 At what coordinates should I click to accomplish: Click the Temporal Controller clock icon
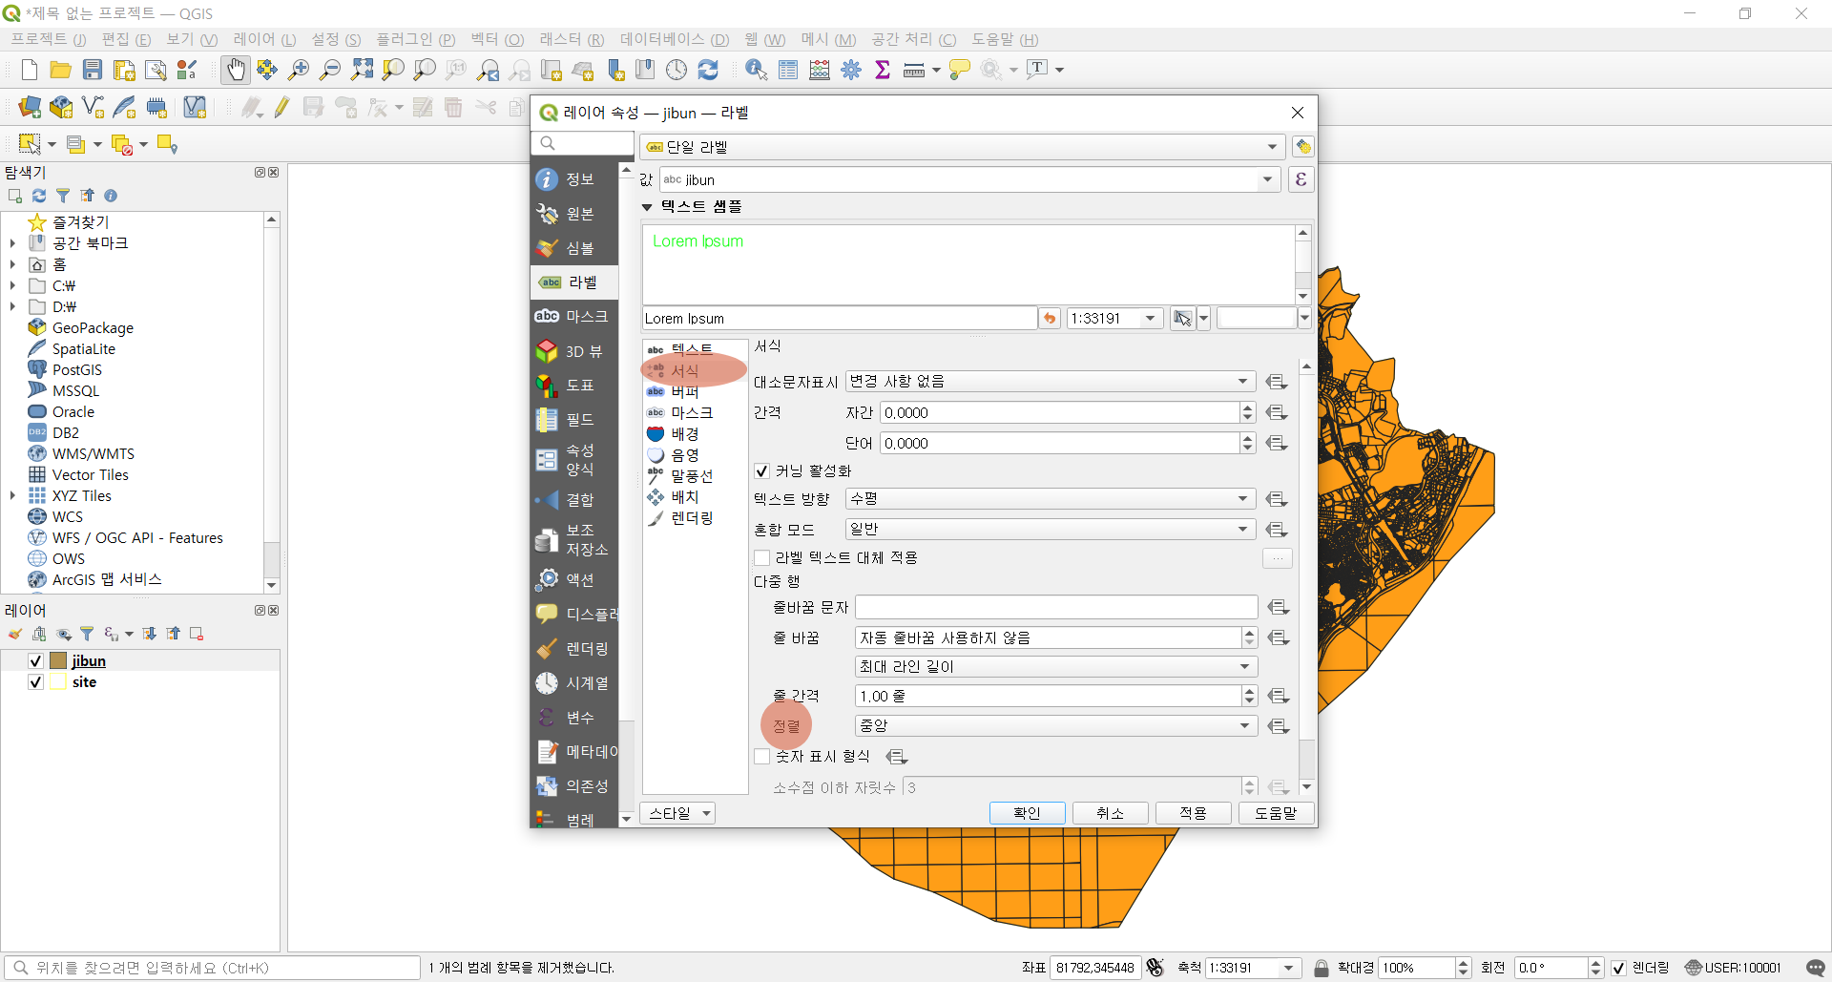(677, 70)
